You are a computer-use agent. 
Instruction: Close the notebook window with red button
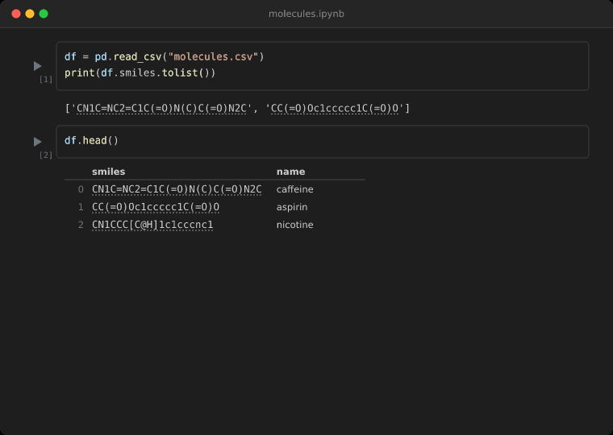16,14
